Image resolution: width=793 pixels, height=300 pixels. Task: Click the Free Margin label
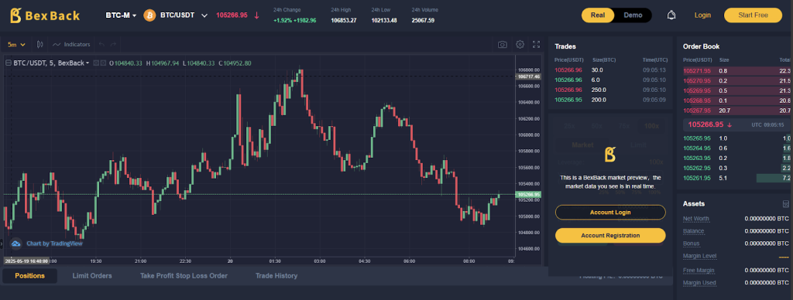(699, 270)
